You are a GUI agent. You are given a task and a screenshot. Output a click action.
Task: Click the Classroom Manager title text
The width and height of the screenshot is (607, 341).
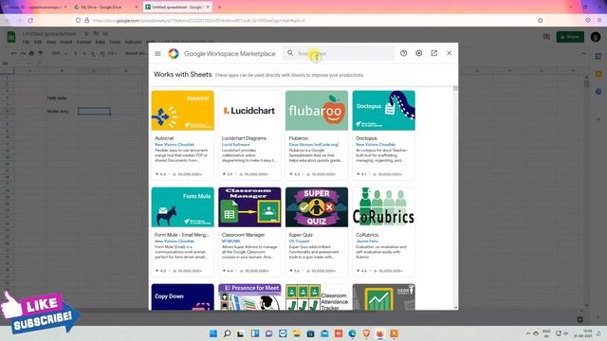[243, 235]
